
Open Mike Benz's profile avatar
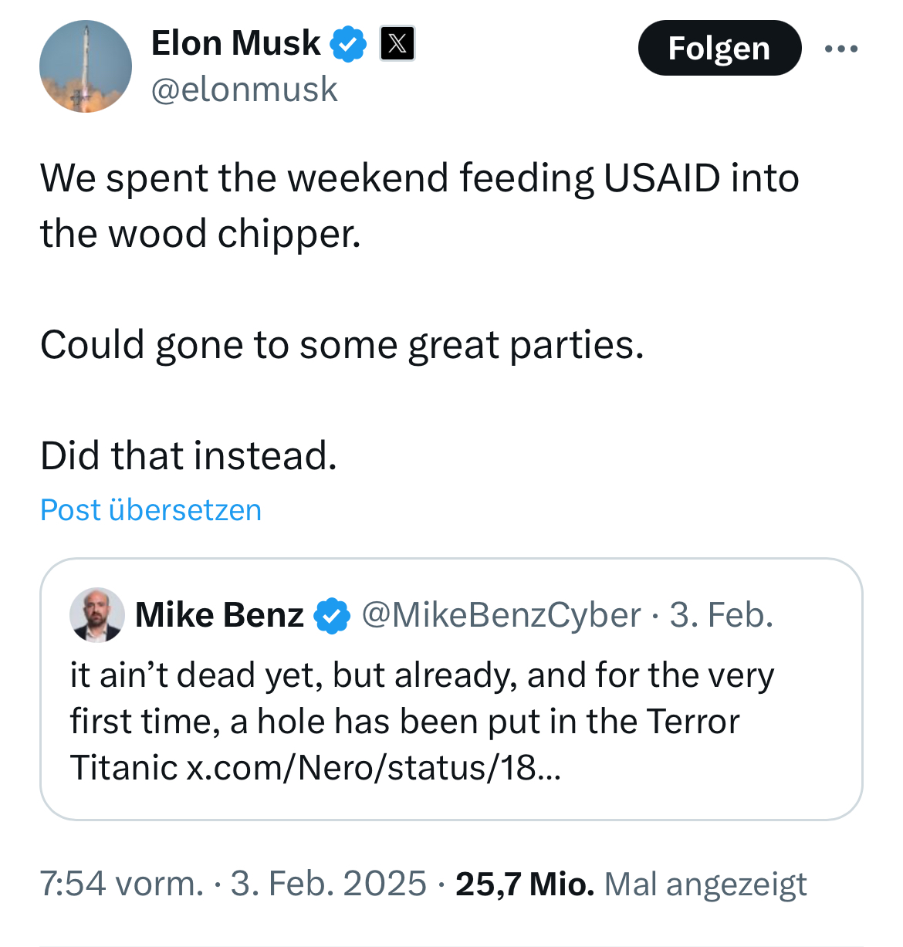pyautogui.click(x=97, y=615)
